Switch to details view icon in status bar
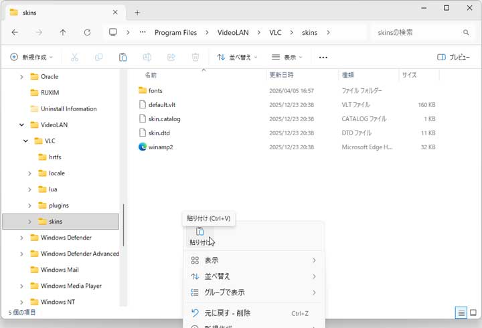Screen dimensions: 482x328 (461, 313)
